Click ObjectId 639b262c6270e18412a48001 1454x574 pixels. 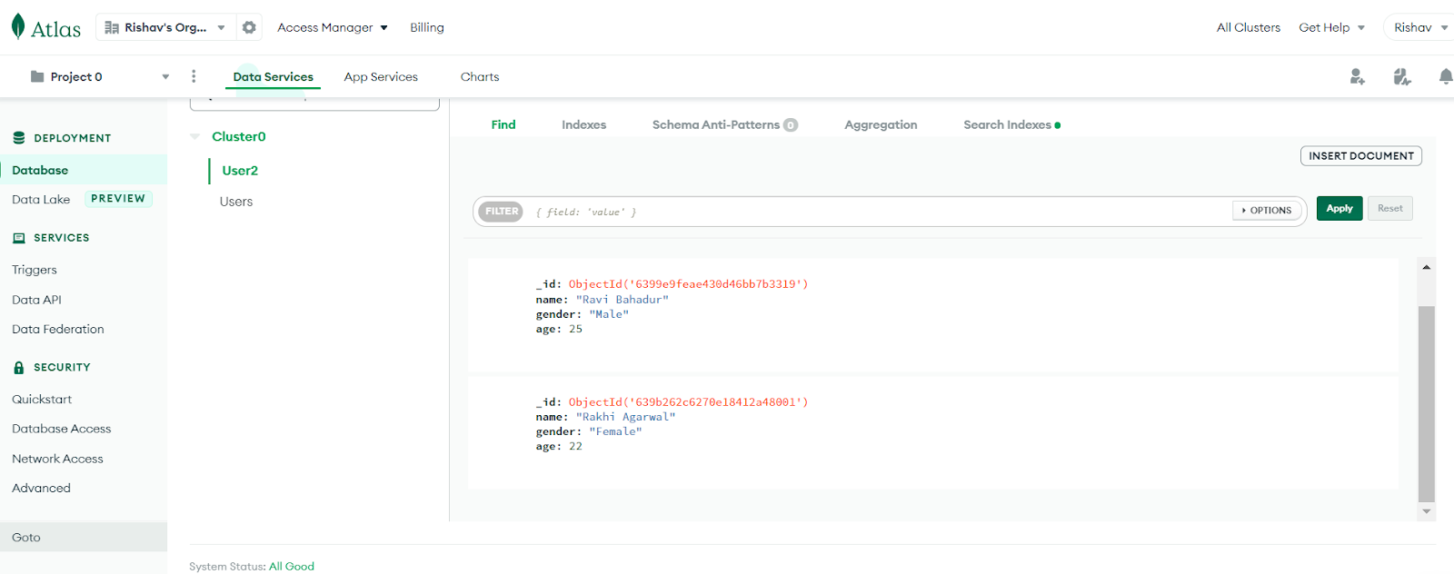tap(689, 401)
